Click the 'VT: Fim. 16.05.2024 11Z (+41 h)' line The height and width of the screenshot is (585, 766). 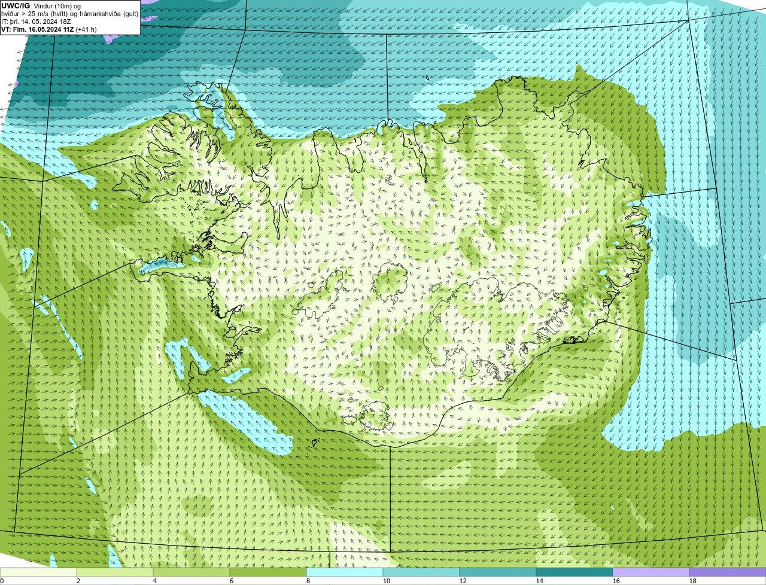(x=49, y=29)
